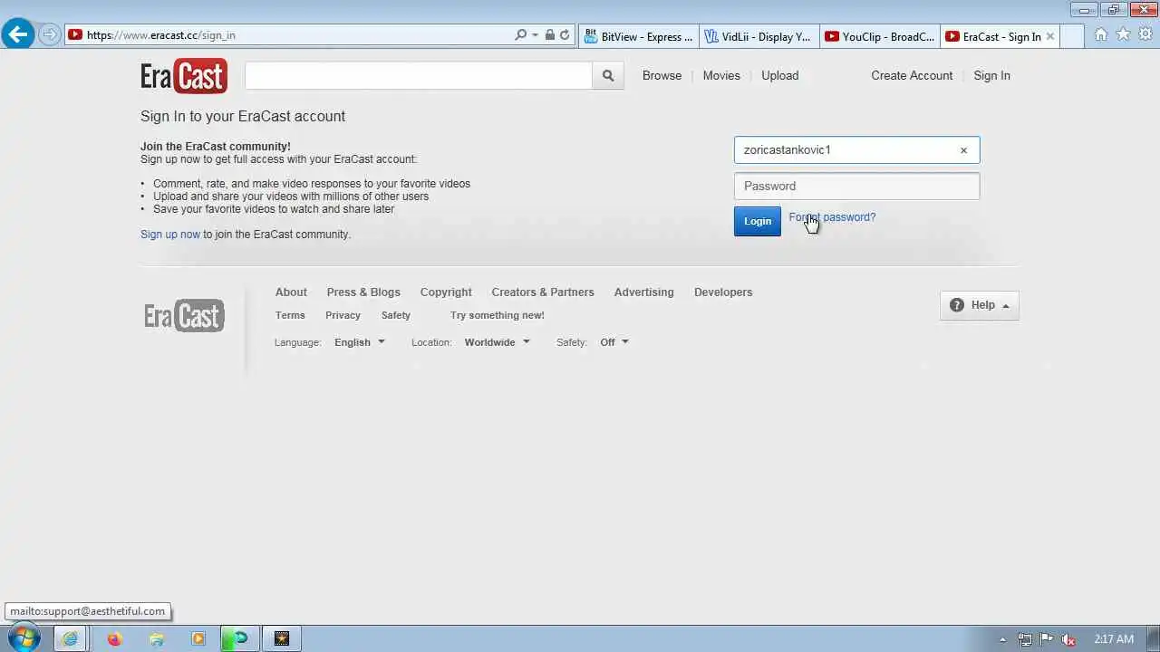Click Sign In in the header
Viewport: 1160px width, 652px height.
(x=991, y=76)
